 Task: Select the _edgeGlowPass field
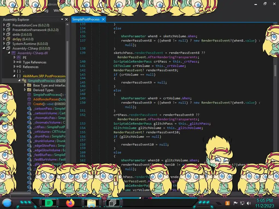click(49, 145)
